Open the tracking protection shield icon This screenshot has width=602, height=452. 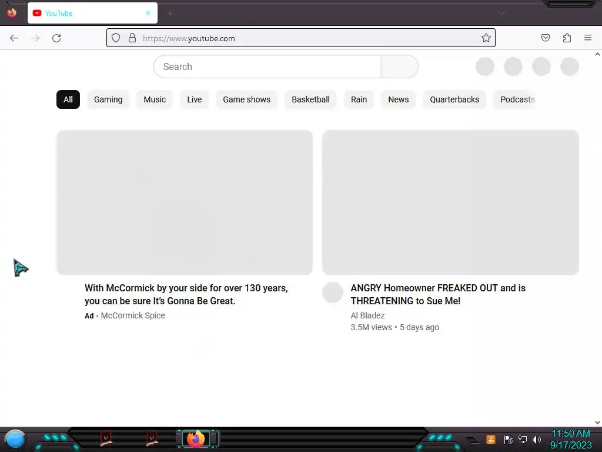point(116,38)
